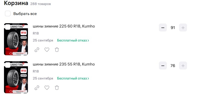Click the quantity field showing 91
This screenshot has width=197, height=95.
tap(173, 27)
